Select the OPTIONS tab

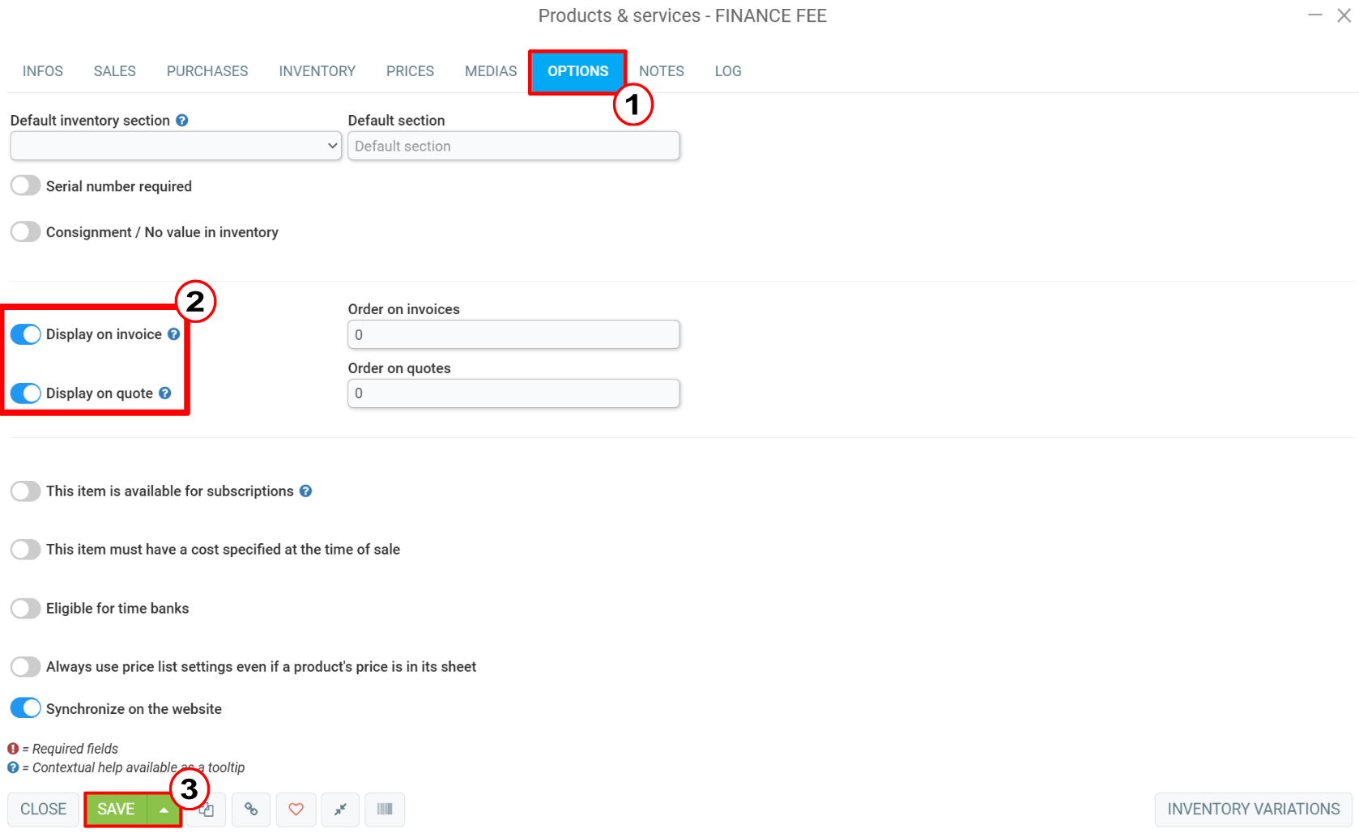click(x=577, y=71)
